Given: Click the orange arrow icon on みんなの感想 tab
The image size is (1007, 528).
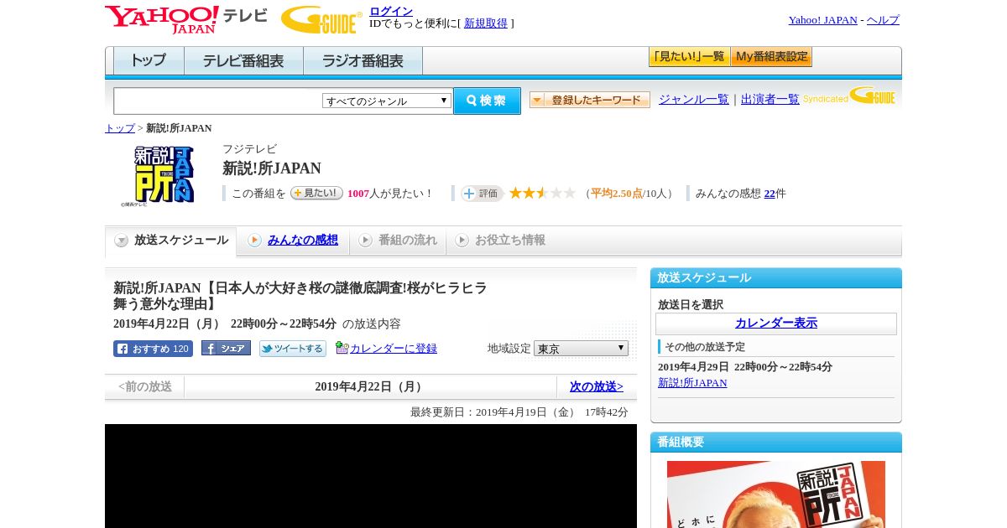Looking at the screenshot, I should pos(254,241).
